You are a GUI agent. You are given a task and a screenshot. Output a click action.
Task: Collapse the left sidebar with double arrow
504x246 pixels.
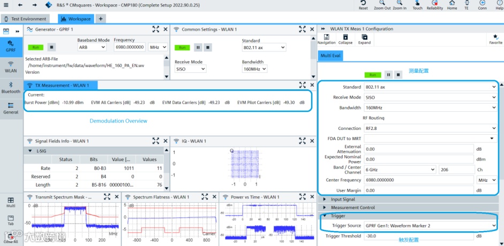click(17, 32)
